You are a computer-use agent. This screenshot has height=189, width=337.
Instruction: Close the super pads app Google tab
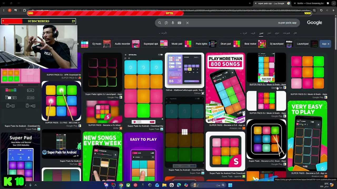tap(255, 3)
